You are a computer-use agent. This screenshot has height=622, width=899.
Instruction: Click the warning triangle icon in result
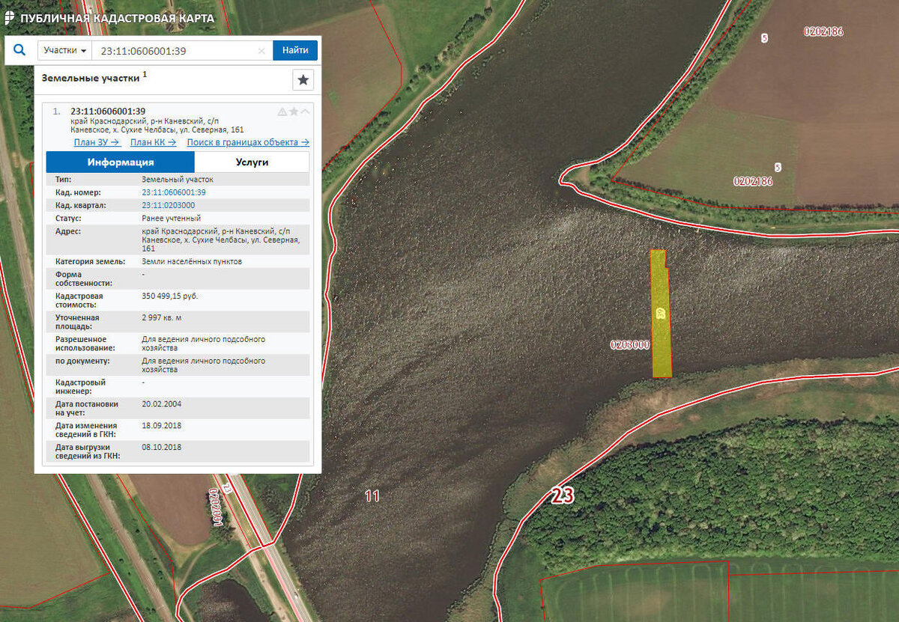(282, 112)
